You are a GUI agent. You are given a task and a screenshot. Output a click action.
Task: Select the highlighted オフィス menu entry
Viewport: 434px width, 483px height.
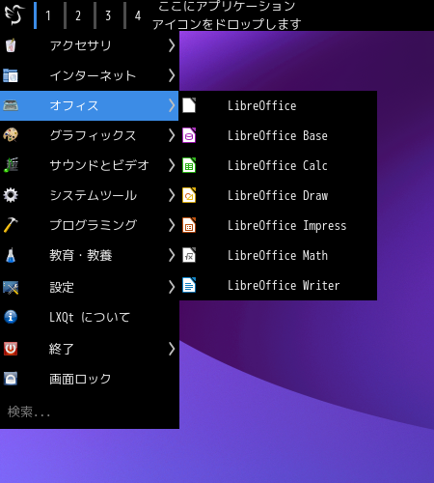[x=89, y=105]
